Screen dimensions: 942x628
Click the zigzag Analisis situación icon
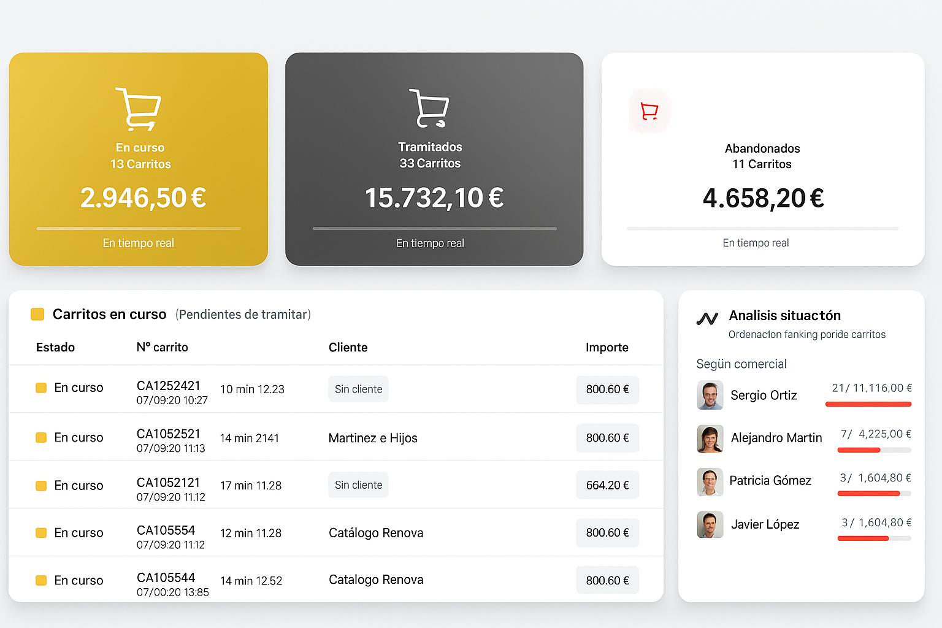707,319
